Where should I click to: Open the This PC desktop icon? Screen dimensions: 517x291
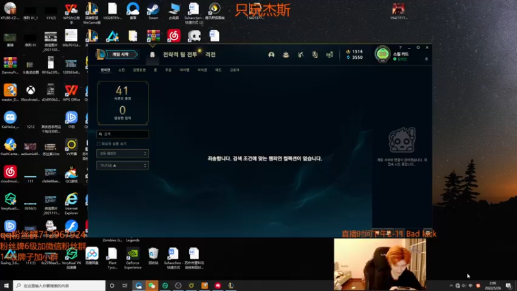point(173,11)
